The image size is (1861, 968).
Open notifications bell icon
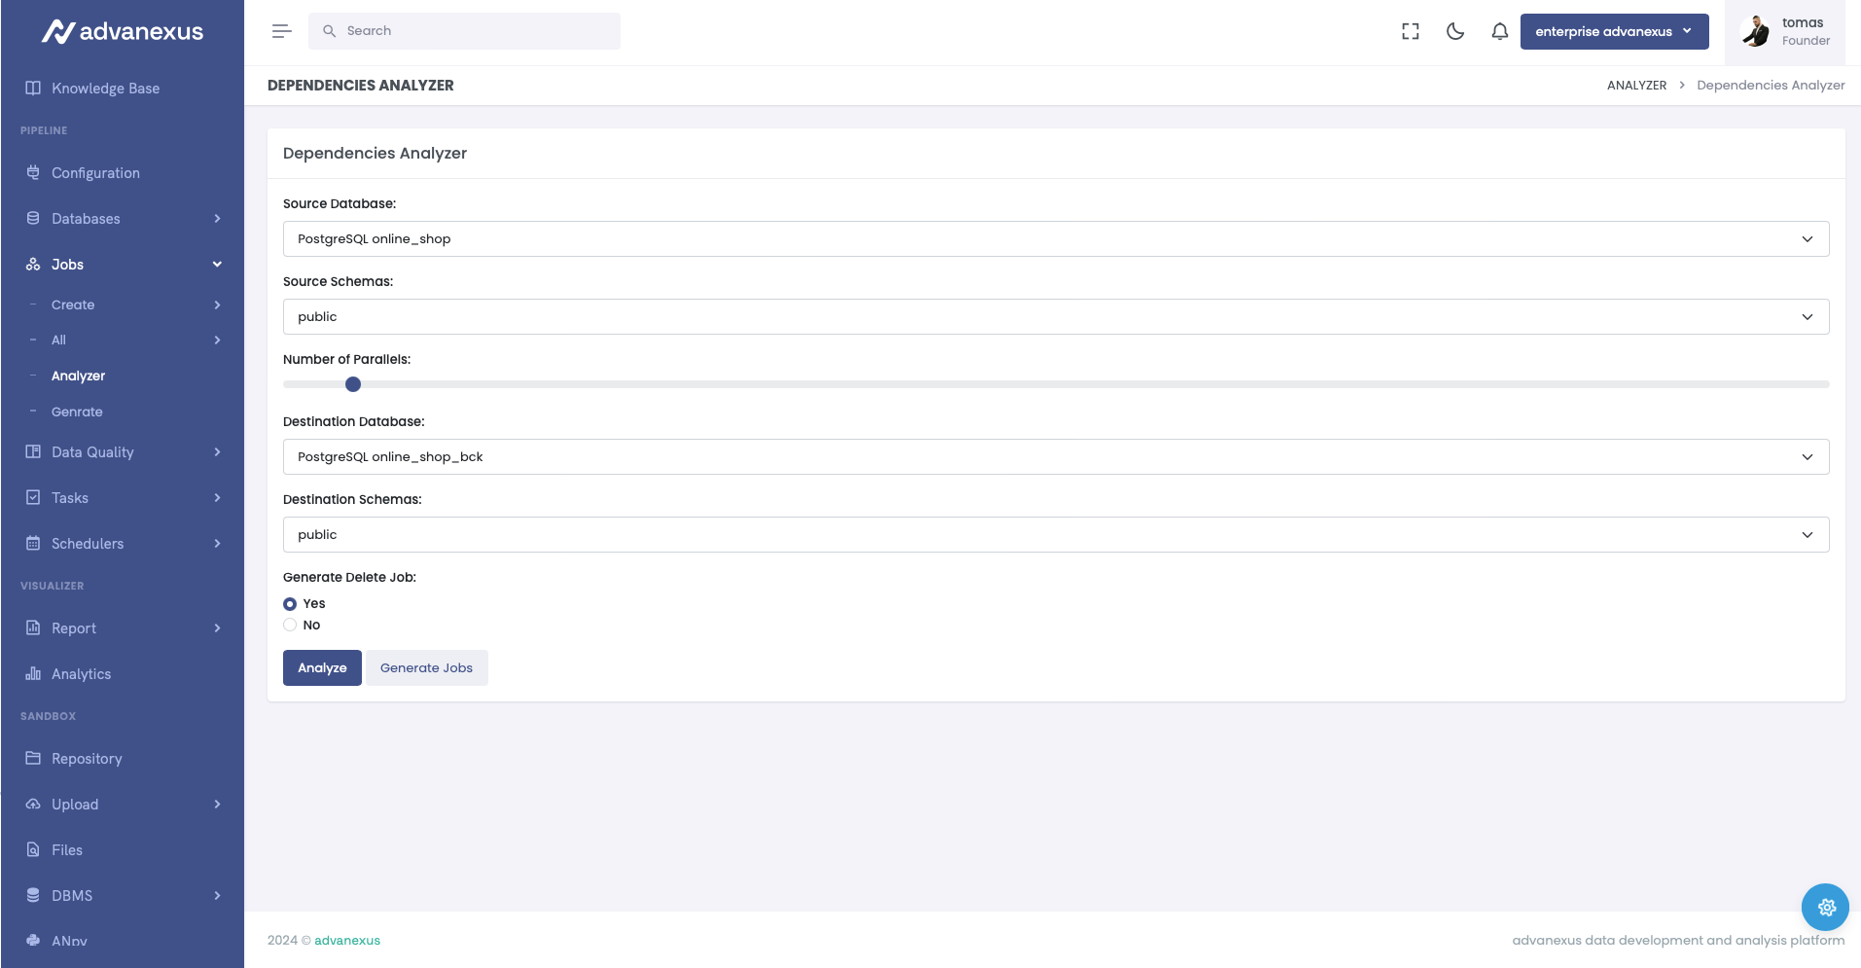1500,31
